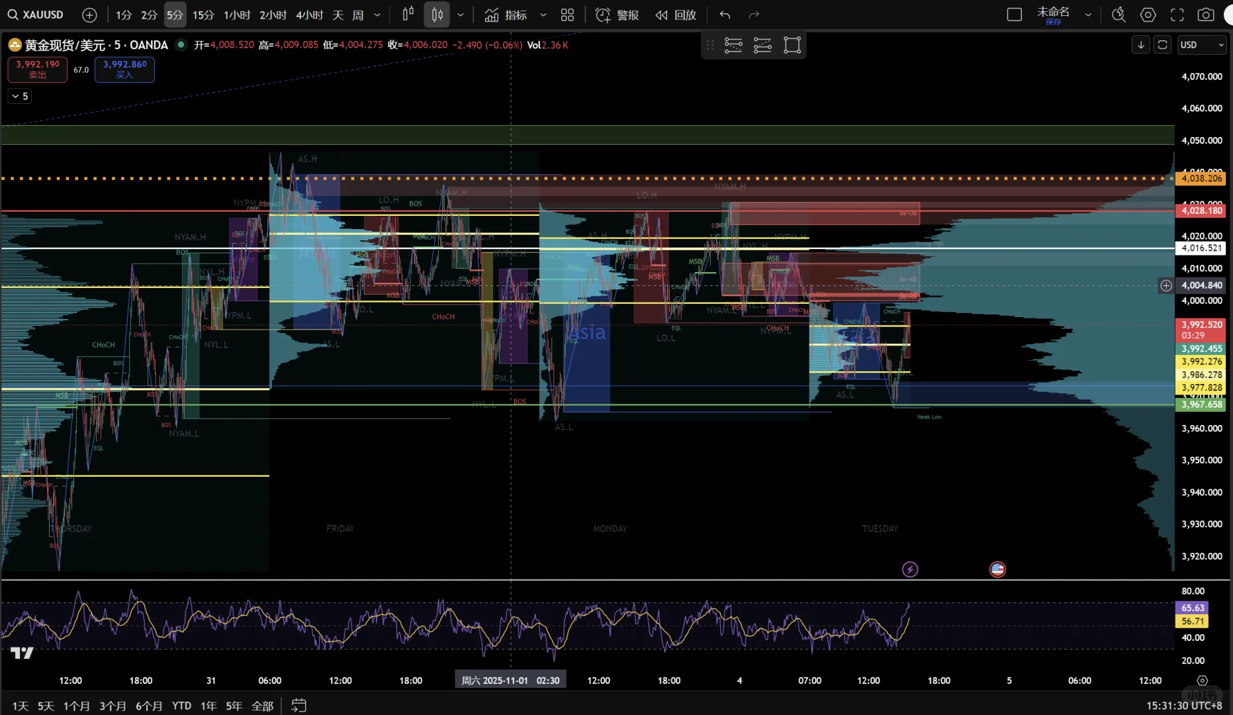The image size is (1233, 715).
Task: Click the 3,967.658 green price label
Action: pyautogui.click(x=1202, y=405)
